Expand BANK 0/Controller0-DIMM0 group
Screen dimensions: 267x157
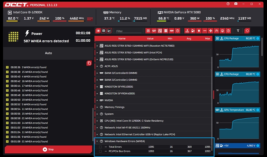tap(97, 73)
